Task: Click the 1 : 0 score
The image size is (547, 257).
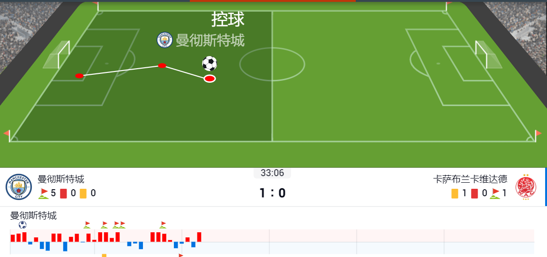Action: [272, 193]
